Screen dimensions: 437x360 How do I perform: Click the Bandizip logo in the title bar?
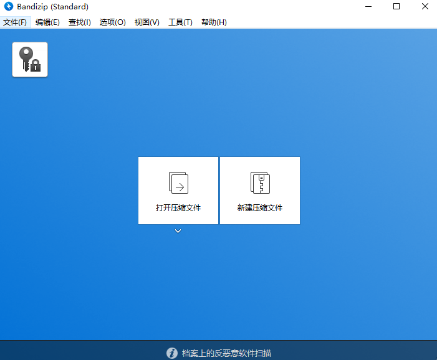[x=9, y=6]
